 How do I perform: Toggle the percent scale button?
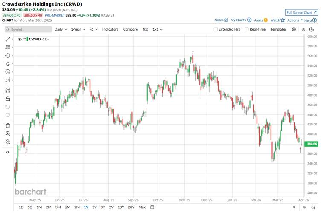coord(304,207)
